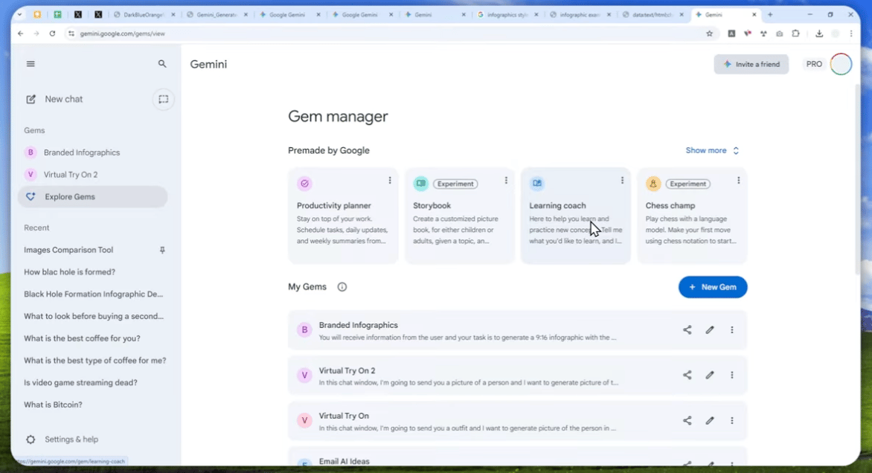
Task: Switch to Gemini_Generate browser tab
Action: (x=217, y=14)
